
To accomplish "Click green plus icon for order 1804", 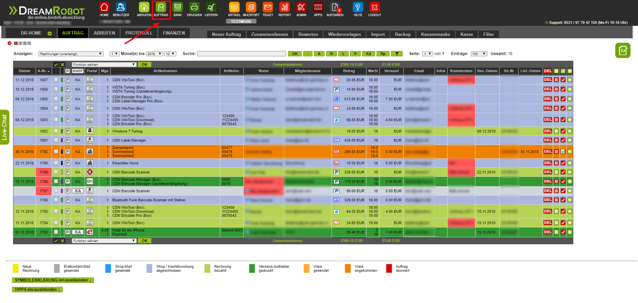I will (x=570, y=108).
